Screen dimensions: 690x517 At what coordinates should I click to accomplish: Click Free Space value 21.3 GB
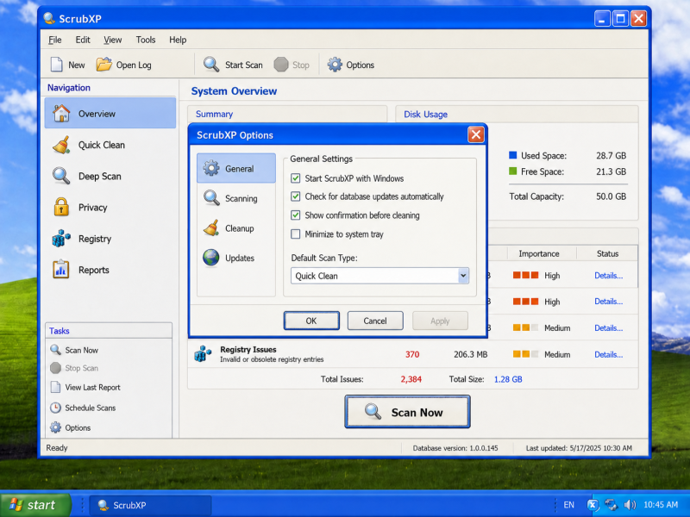tap(611, 171)
